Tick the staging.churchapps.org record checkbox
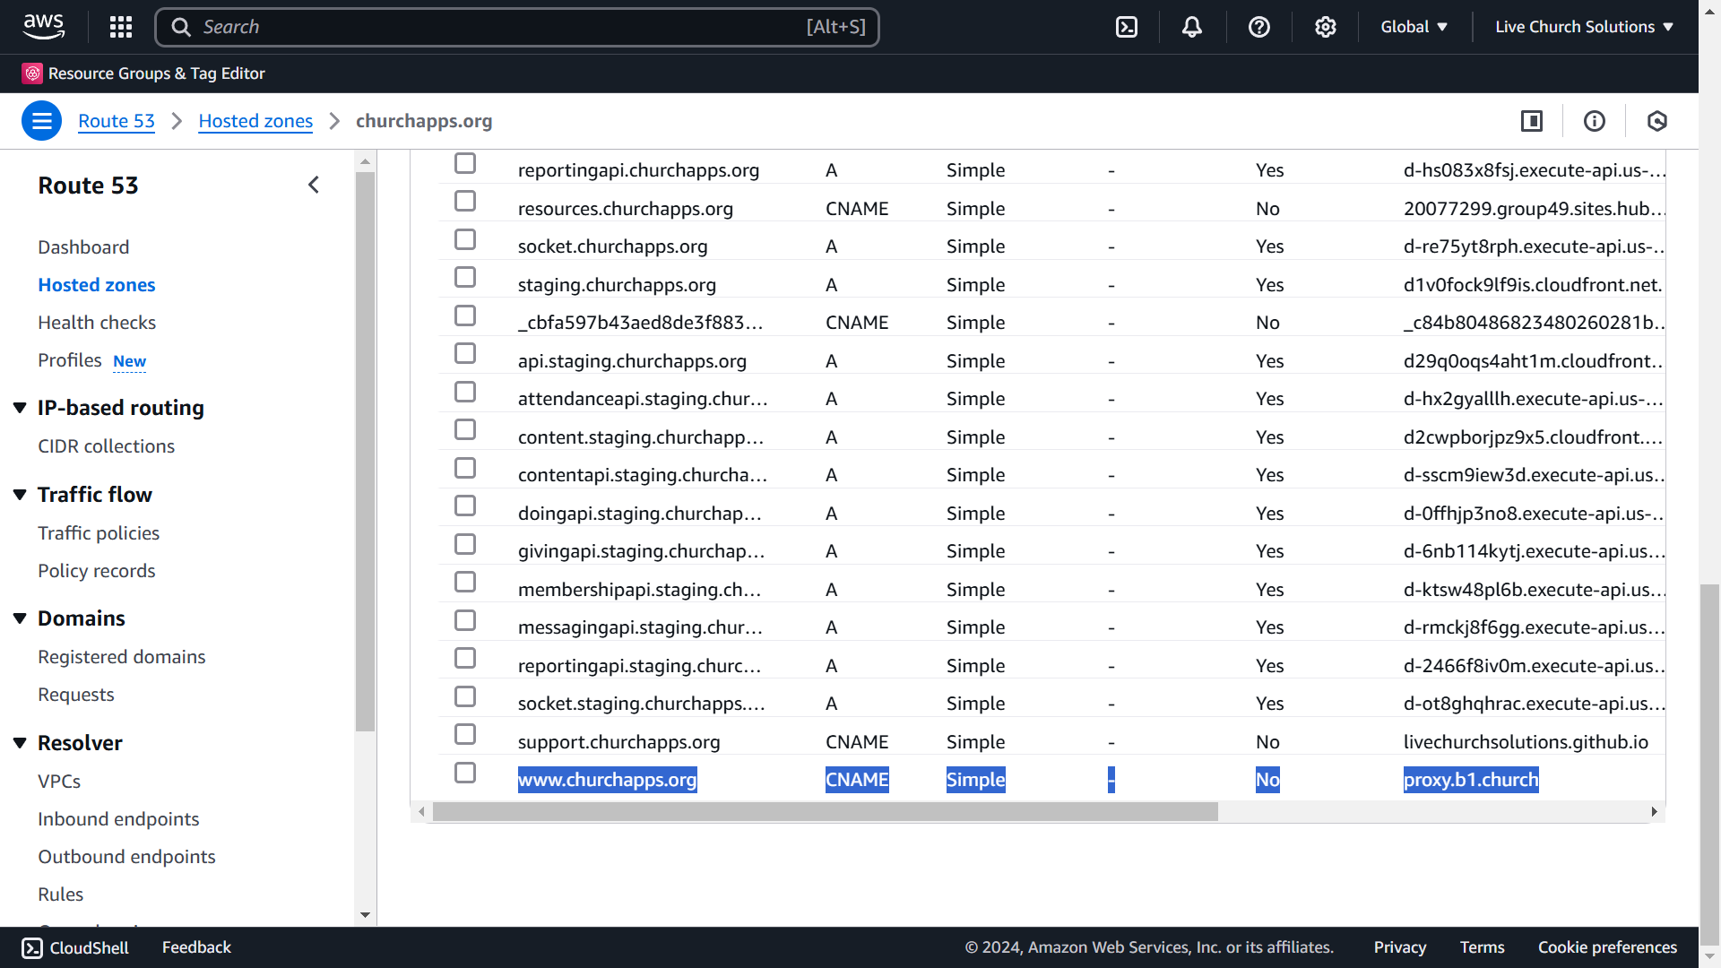 coord(464,277)
